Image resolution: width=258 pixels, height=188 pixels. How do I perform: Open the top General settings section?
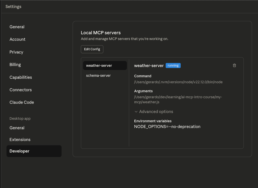pos(17,27)
